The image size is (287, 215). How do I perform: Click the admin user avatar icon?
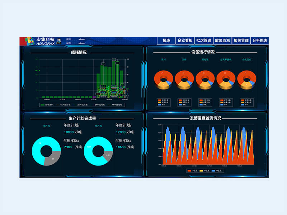58,41
